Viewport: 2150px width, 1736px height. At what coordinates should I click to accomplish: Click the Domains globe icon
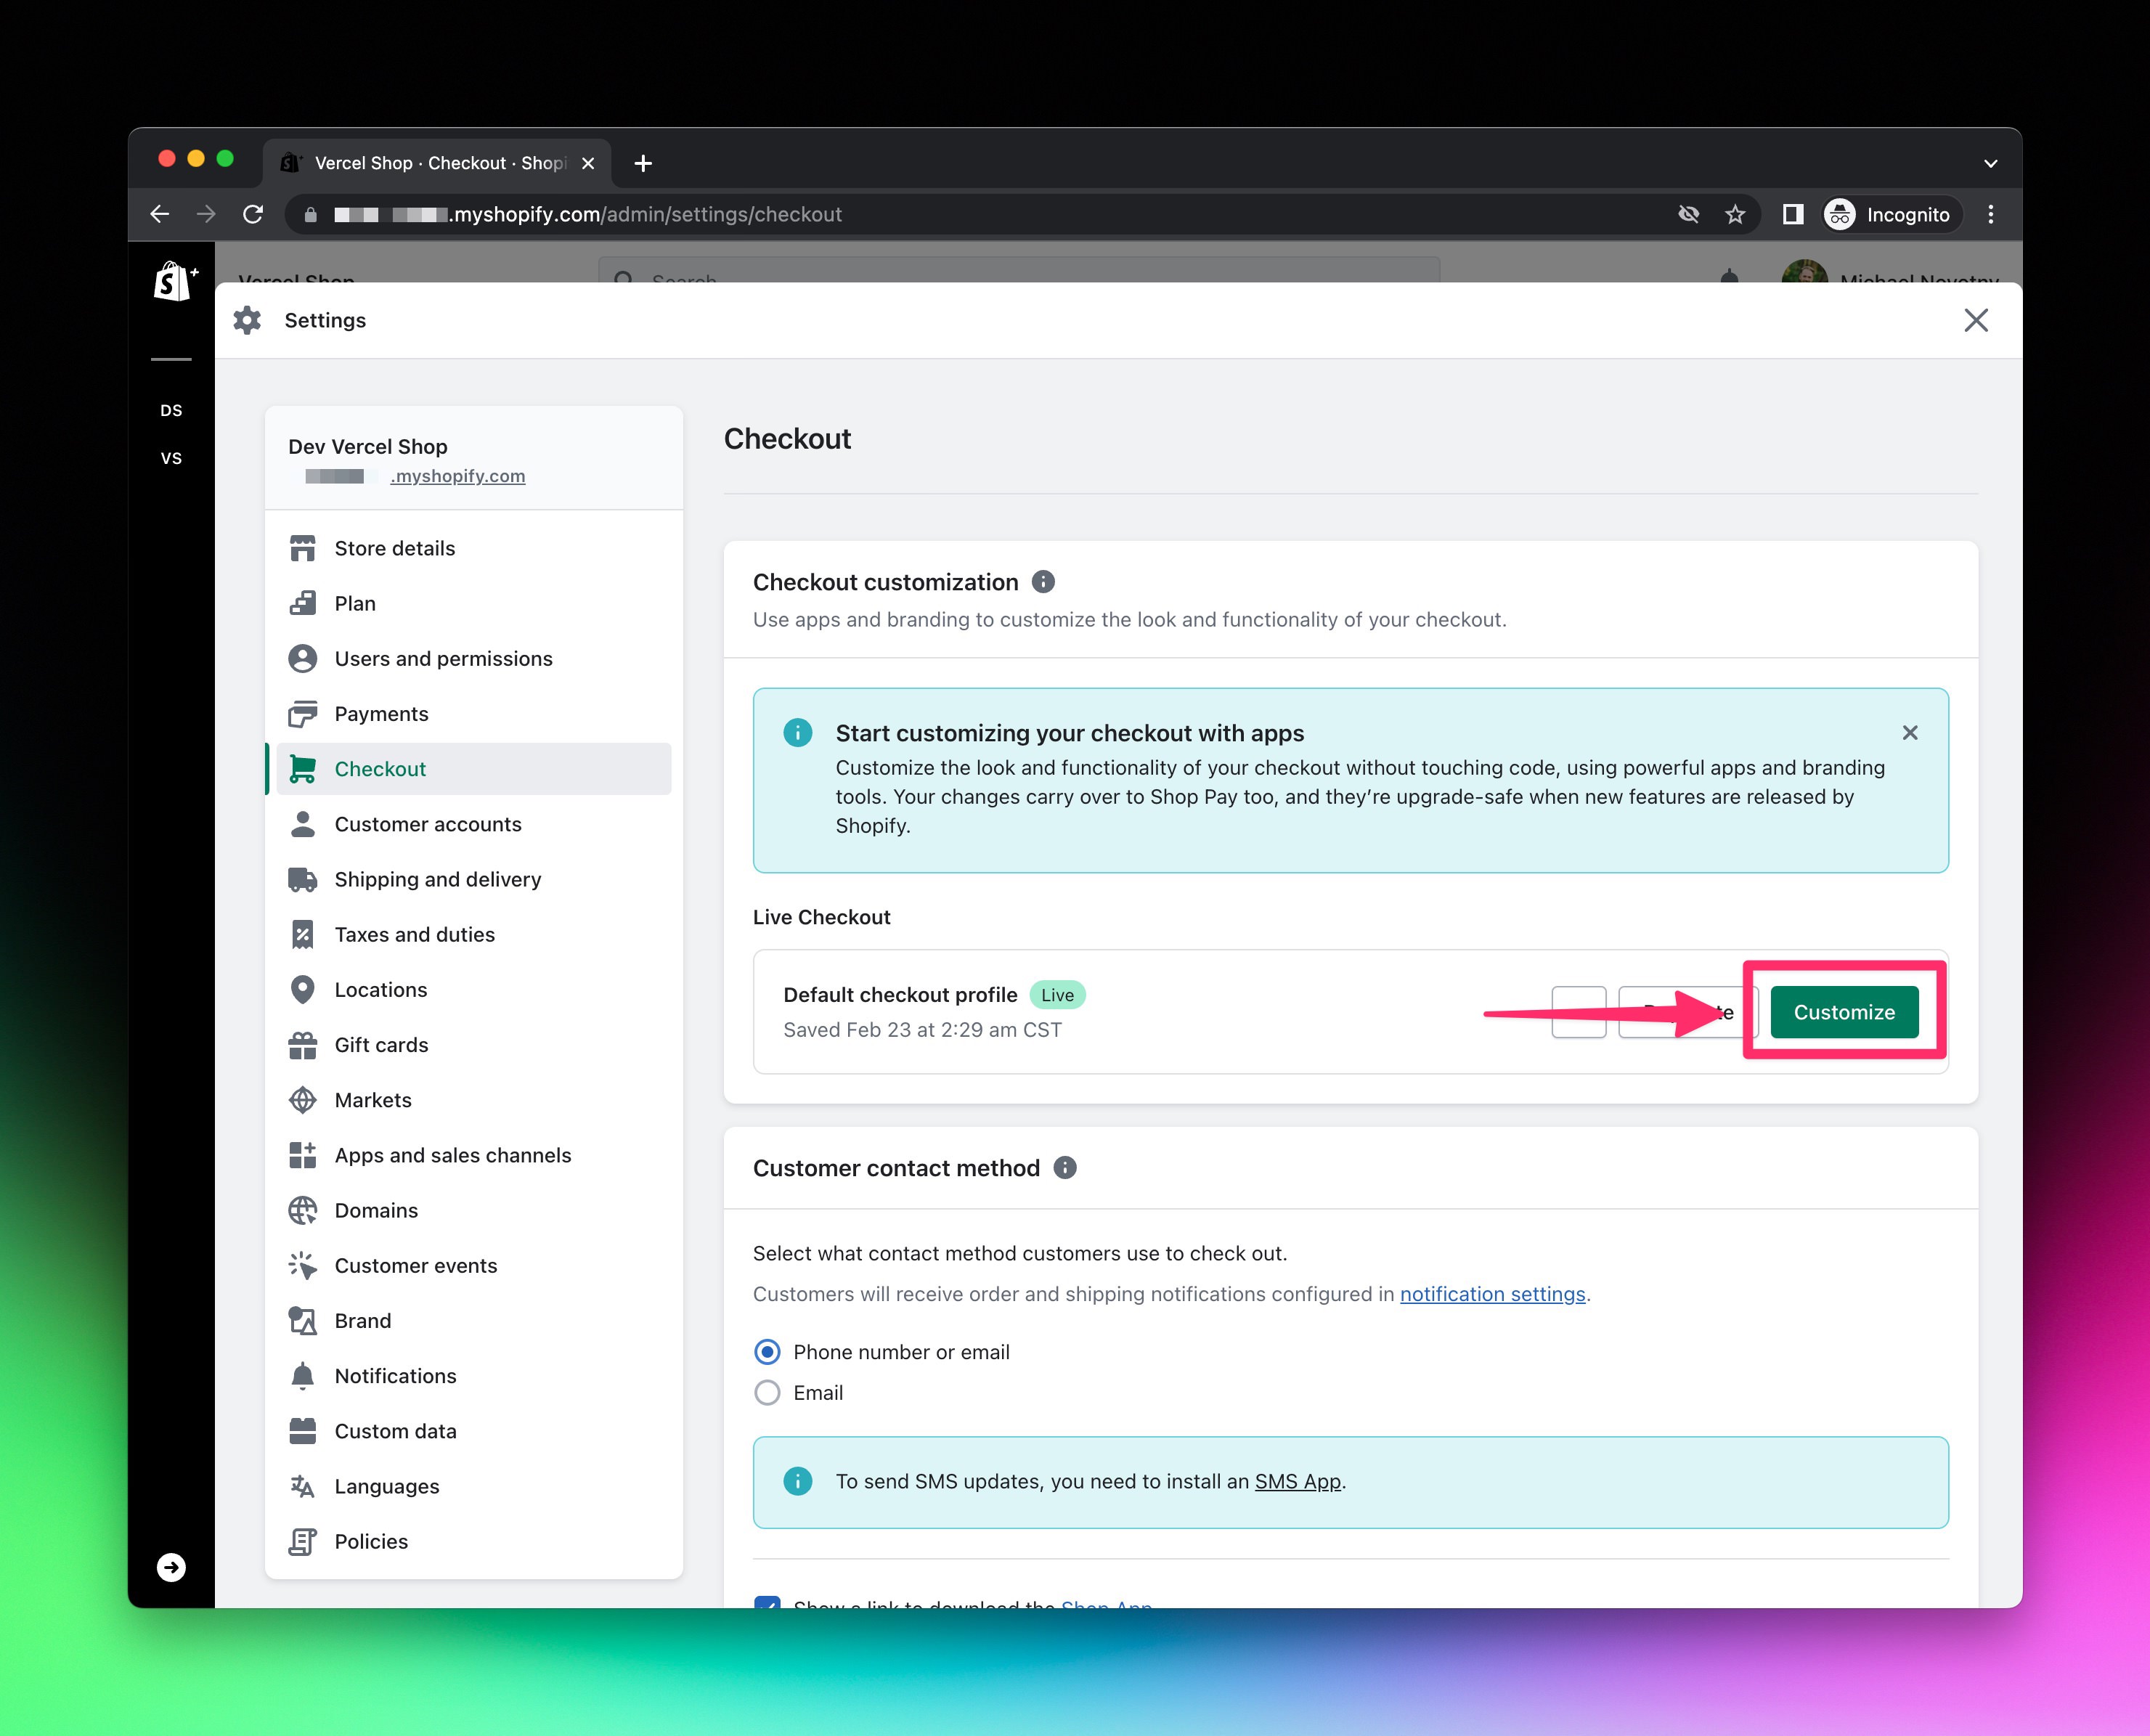302,1210
